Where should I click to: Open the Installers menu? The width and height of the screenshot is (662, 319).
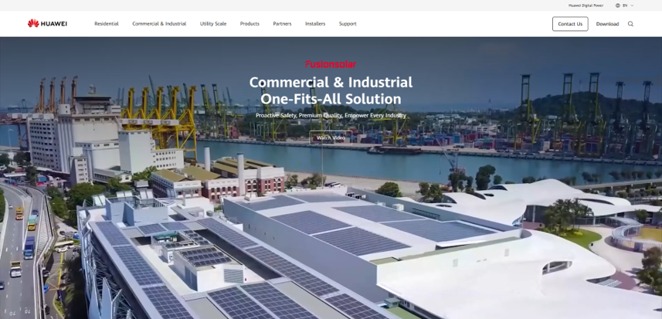coord(315,24)
